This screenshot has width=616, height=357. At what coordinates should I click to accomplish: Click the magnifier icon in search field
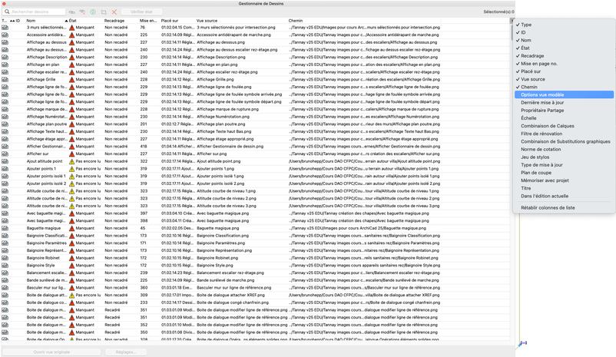7,12
